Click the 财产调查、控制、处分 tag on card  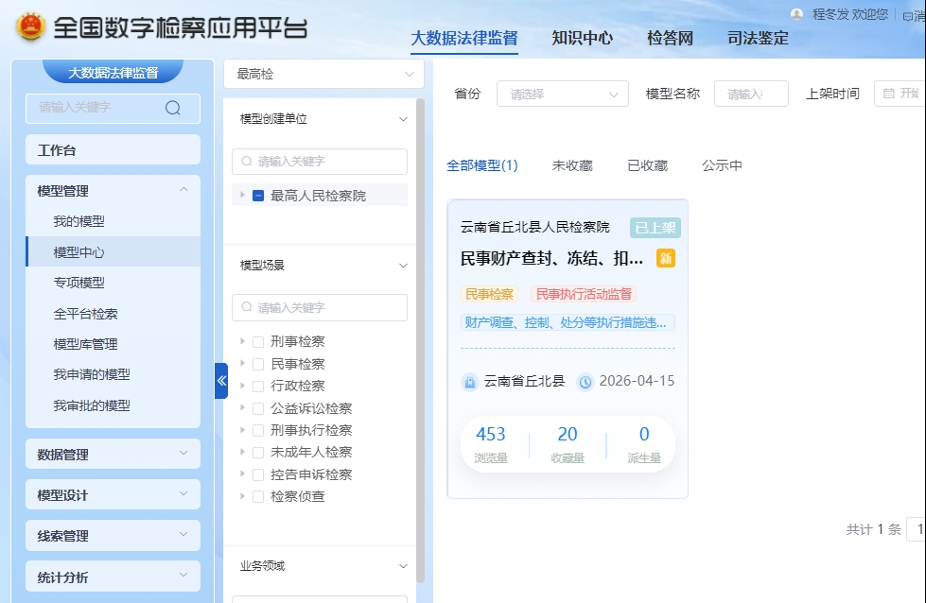tap(567, 322)
